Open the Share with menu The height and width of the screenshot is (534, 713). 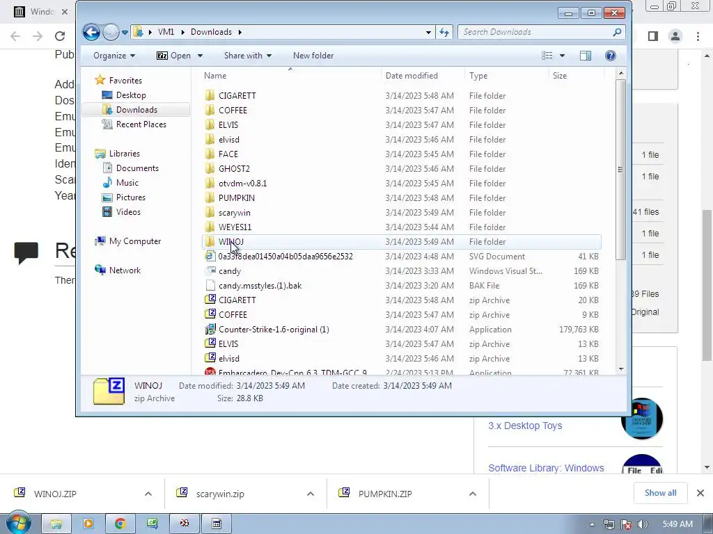248,56
